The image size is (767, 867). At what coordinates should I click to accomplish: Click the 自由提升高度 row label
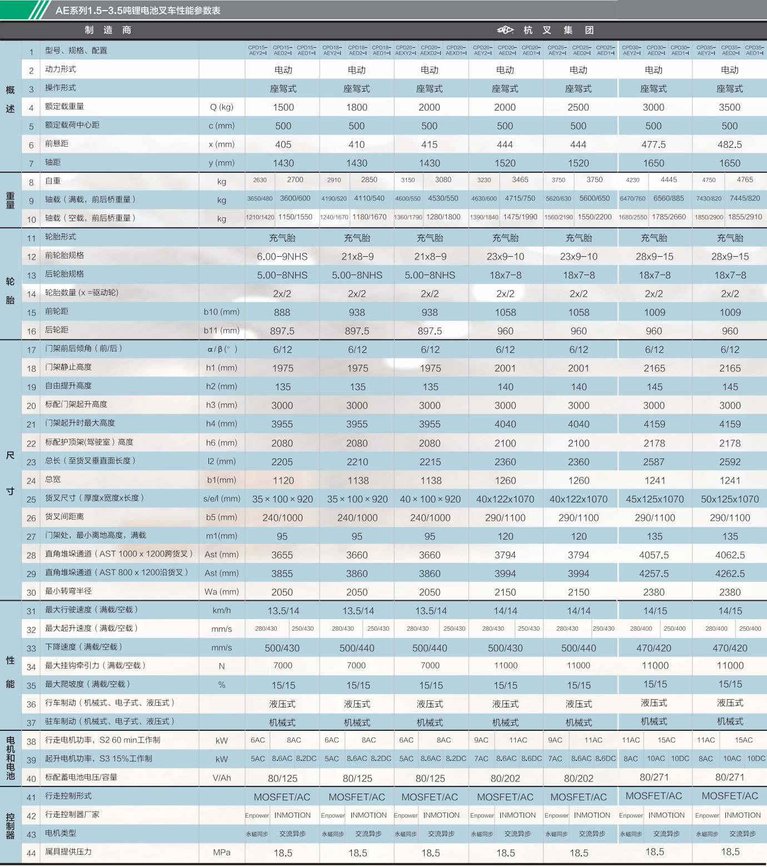68,386
